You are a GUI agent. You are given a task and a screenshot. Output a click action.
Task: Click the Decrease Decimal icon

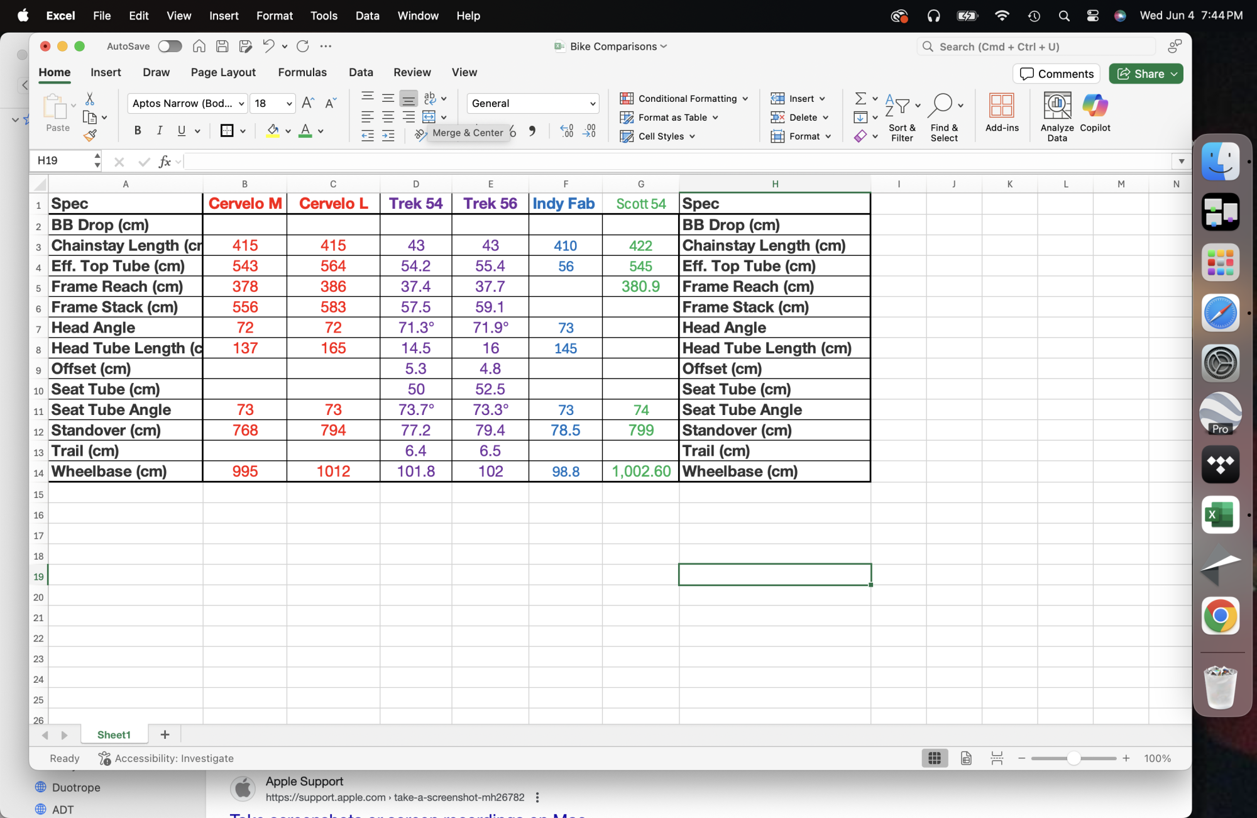[590, 131]
